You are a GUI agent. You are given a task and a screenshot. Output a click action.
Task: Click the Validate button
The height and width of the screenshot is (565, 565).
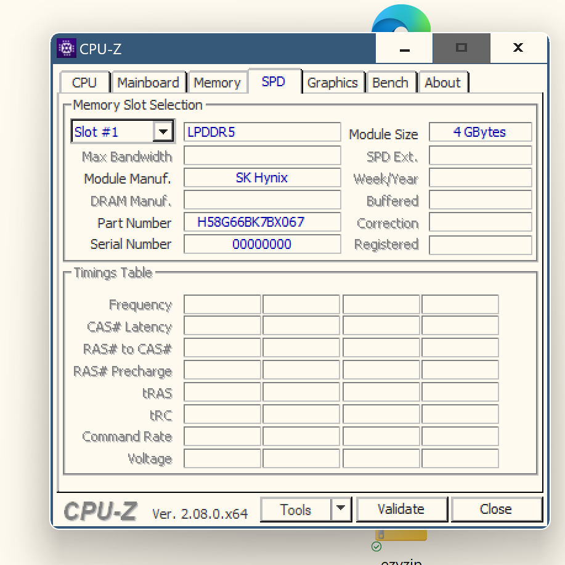401,510
